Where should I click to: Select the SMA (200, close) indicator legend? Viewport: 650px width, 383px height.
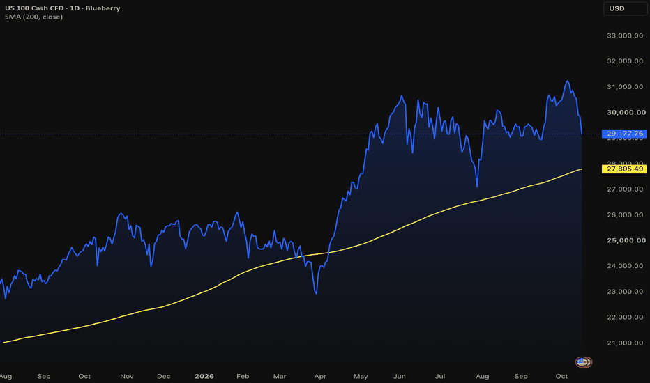pos(33,17)
